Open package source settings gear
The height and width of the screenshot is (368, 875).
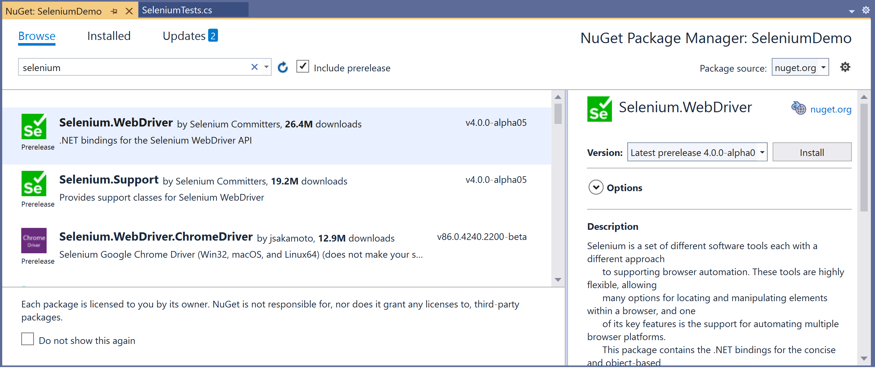845,67
